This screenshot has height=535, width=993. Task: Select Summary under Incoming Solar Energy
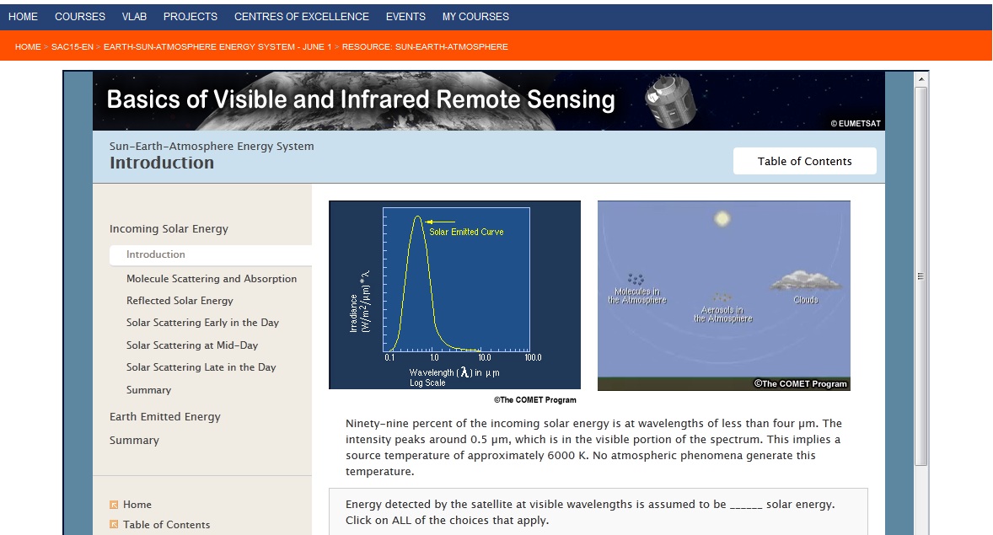click(x=149, y=390)
